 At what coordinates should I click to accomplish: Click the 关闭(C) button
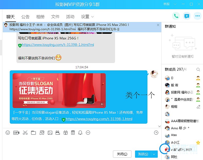click(122, 154)
